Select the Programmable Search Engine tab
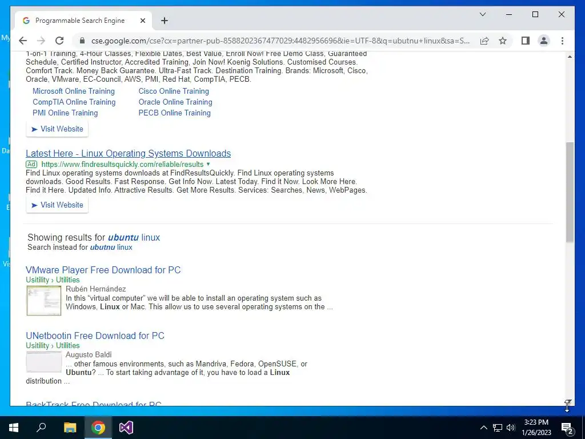Viewport: 585px width, 439px height. (x=83, y=21)
